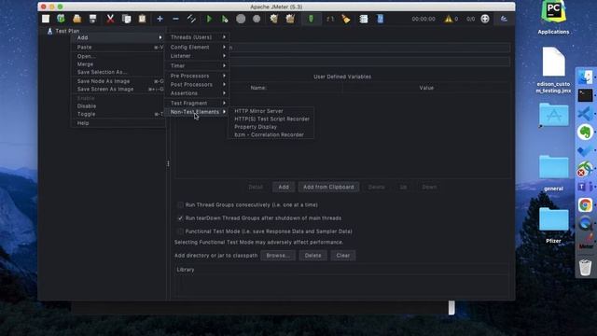Open Templates from the toolbar
Screen dimensions: 597x336
click(61, 19)
